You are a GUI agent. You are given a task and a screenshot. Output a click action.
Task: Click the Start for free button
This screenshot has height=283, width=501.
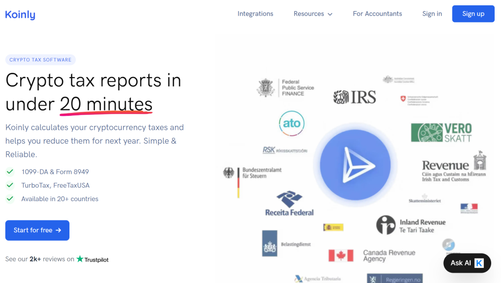37,230
